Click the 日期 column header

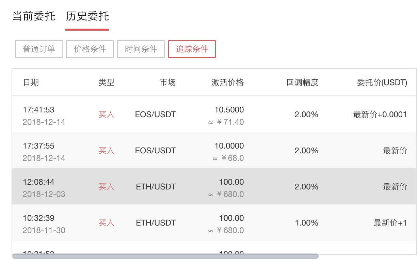click(x=31, y=82)
